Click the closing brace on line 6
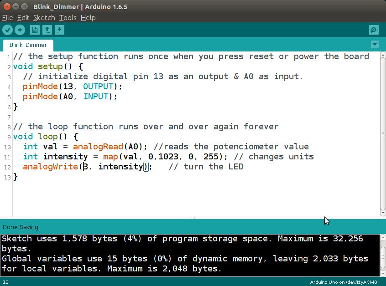Screen dimensions: 386x286 [16, 107]
